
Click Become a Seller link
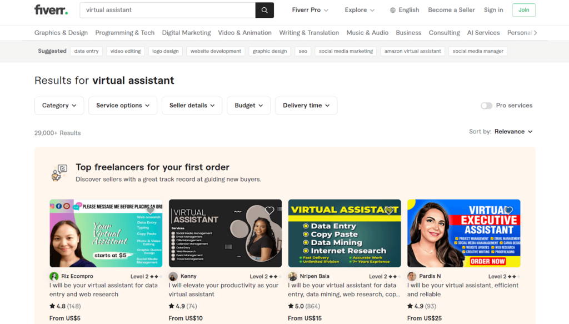[451, 10]
